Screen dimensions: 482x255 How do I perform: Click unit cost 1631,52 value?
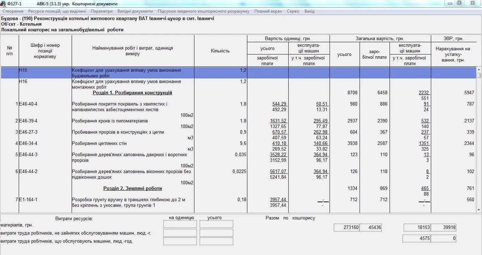click(x=278, y=121)
